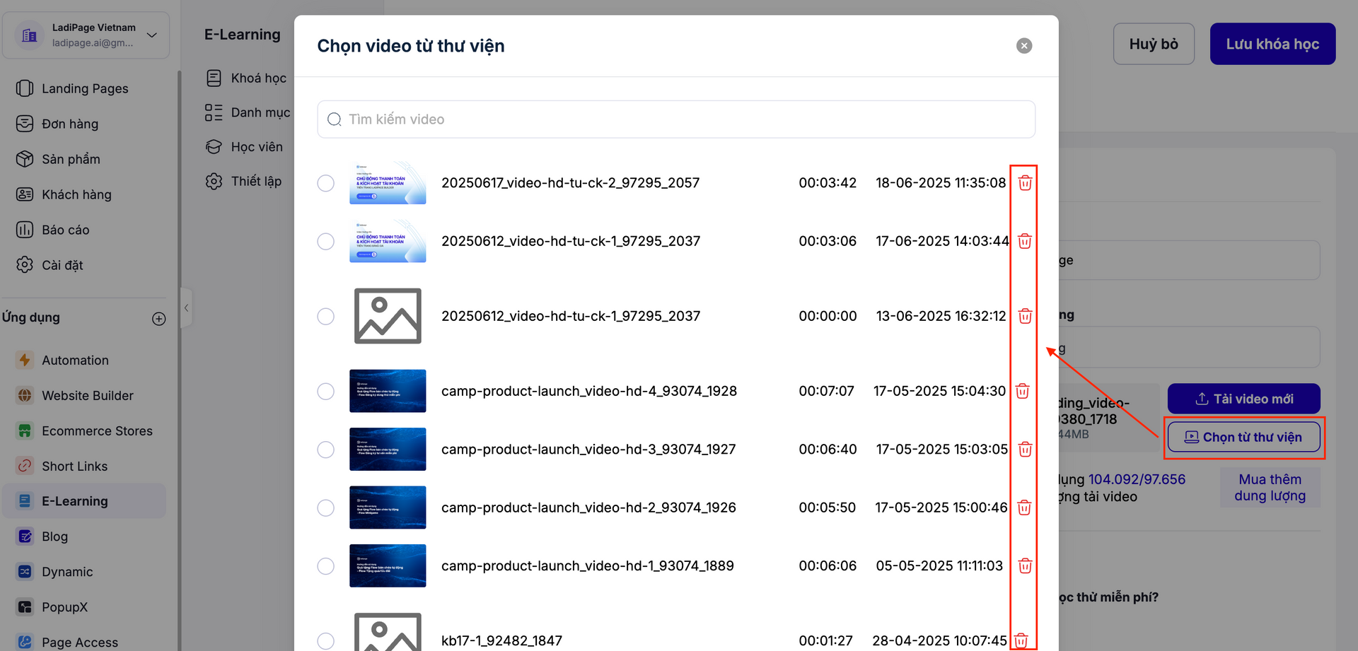Delete video 20250617_video-hd-tu-ck-2_97295_2057

tap(1024, 183)
